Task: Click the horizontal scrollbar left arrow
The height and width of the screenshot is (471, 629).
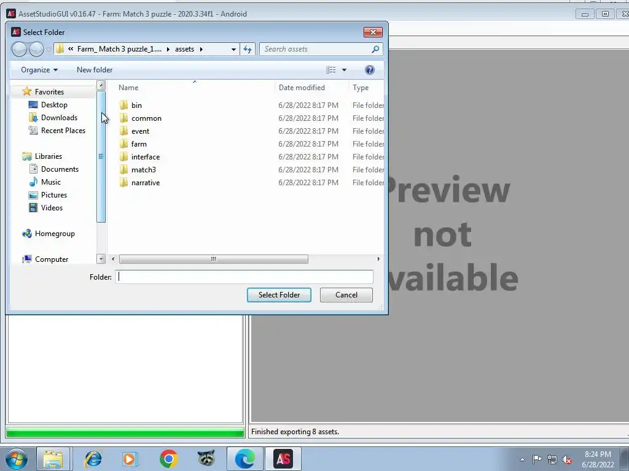Action: pyautogui.click(x=113, y=259)
